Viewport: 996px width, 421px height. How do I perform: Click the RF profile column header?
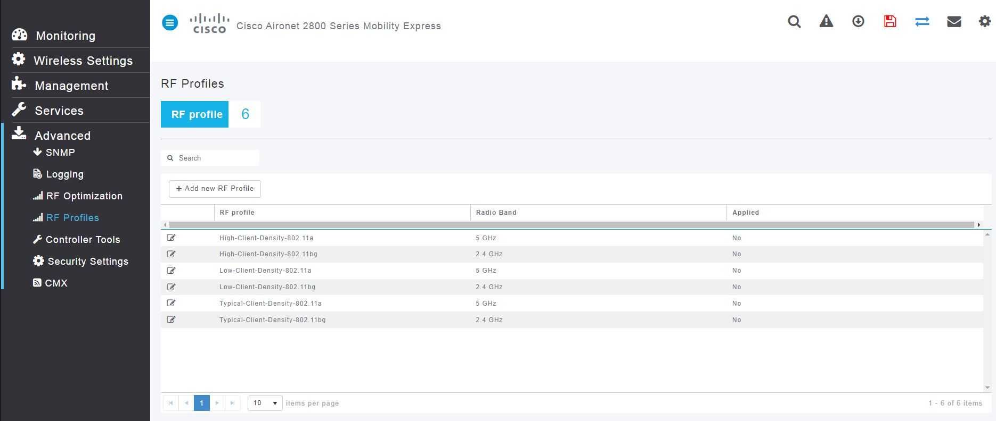click(342, 213)
